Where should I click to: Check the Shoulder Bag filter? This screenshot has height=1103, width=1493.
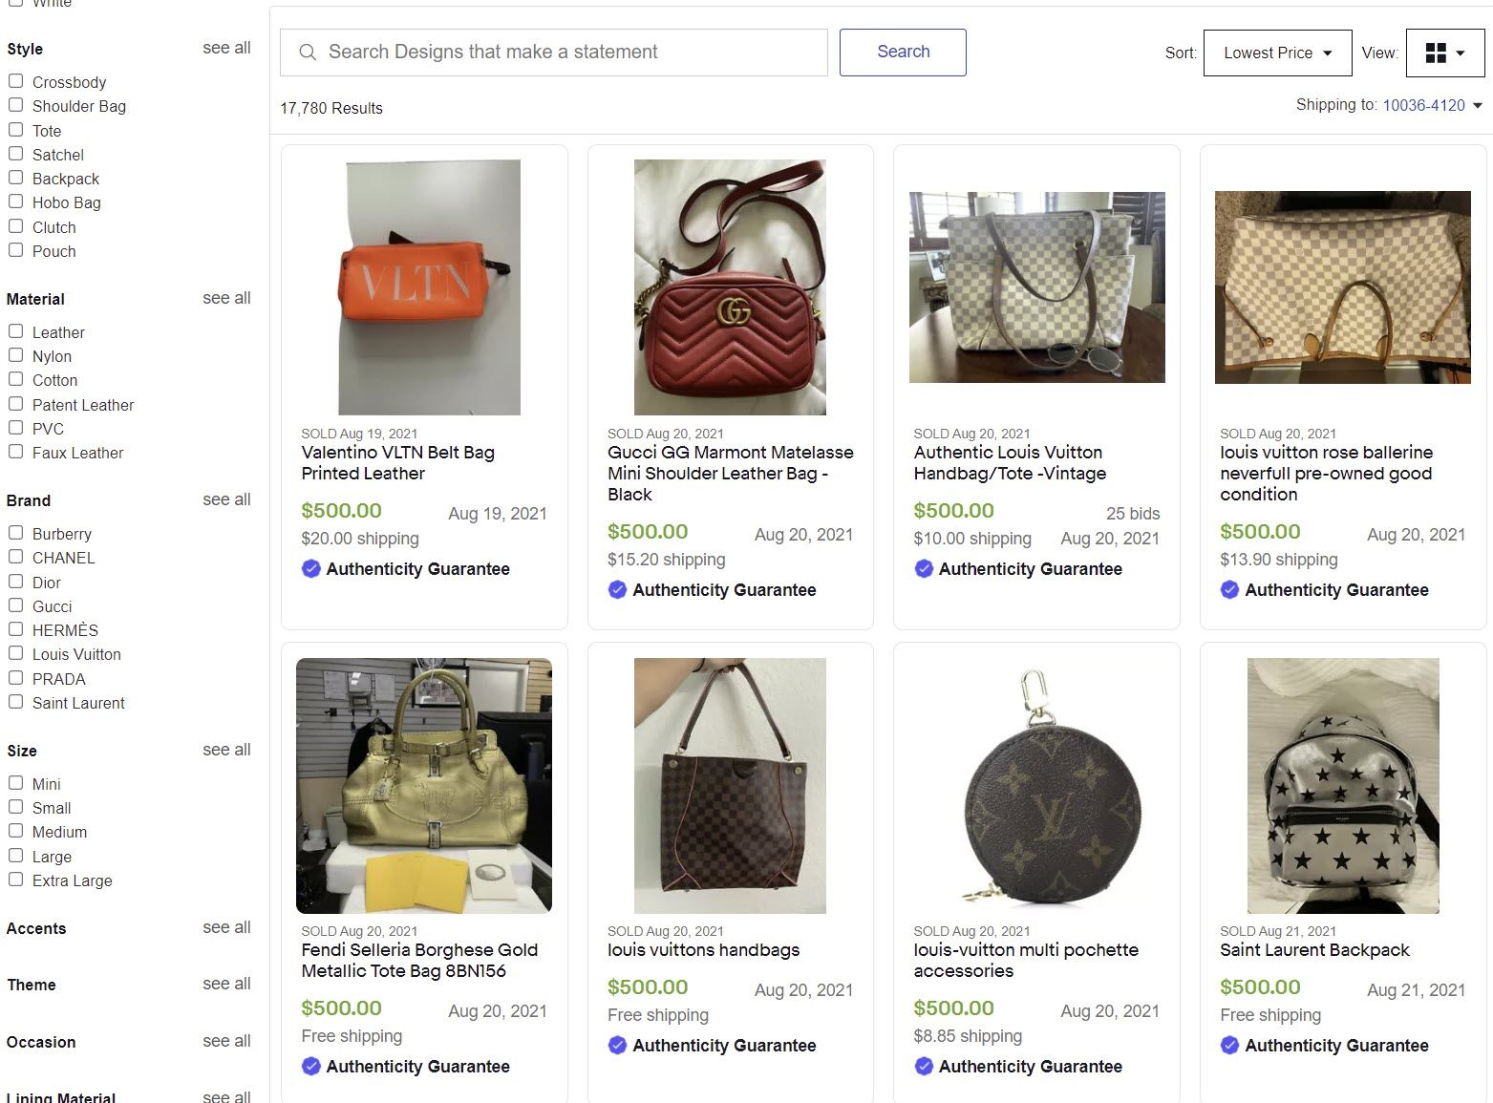pos(15,105)
